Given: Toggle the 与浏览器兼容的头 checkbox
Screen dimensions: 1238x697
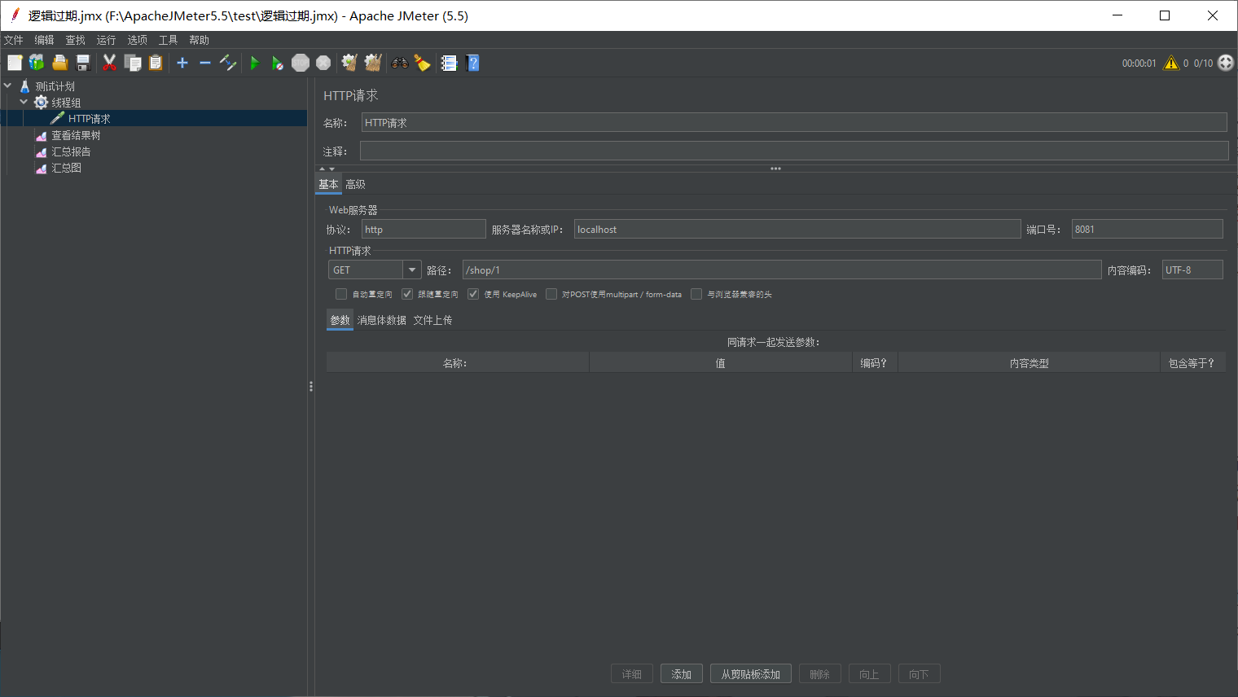Looking at the screenshot, I should click(696, 294).
